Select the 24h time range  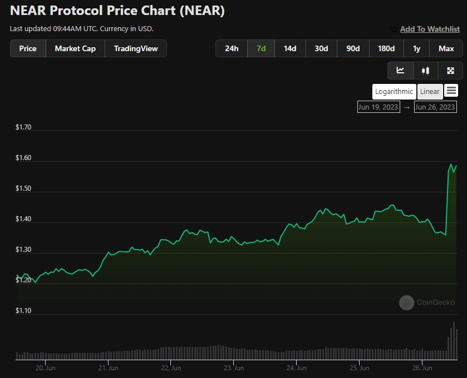point(232,48)
